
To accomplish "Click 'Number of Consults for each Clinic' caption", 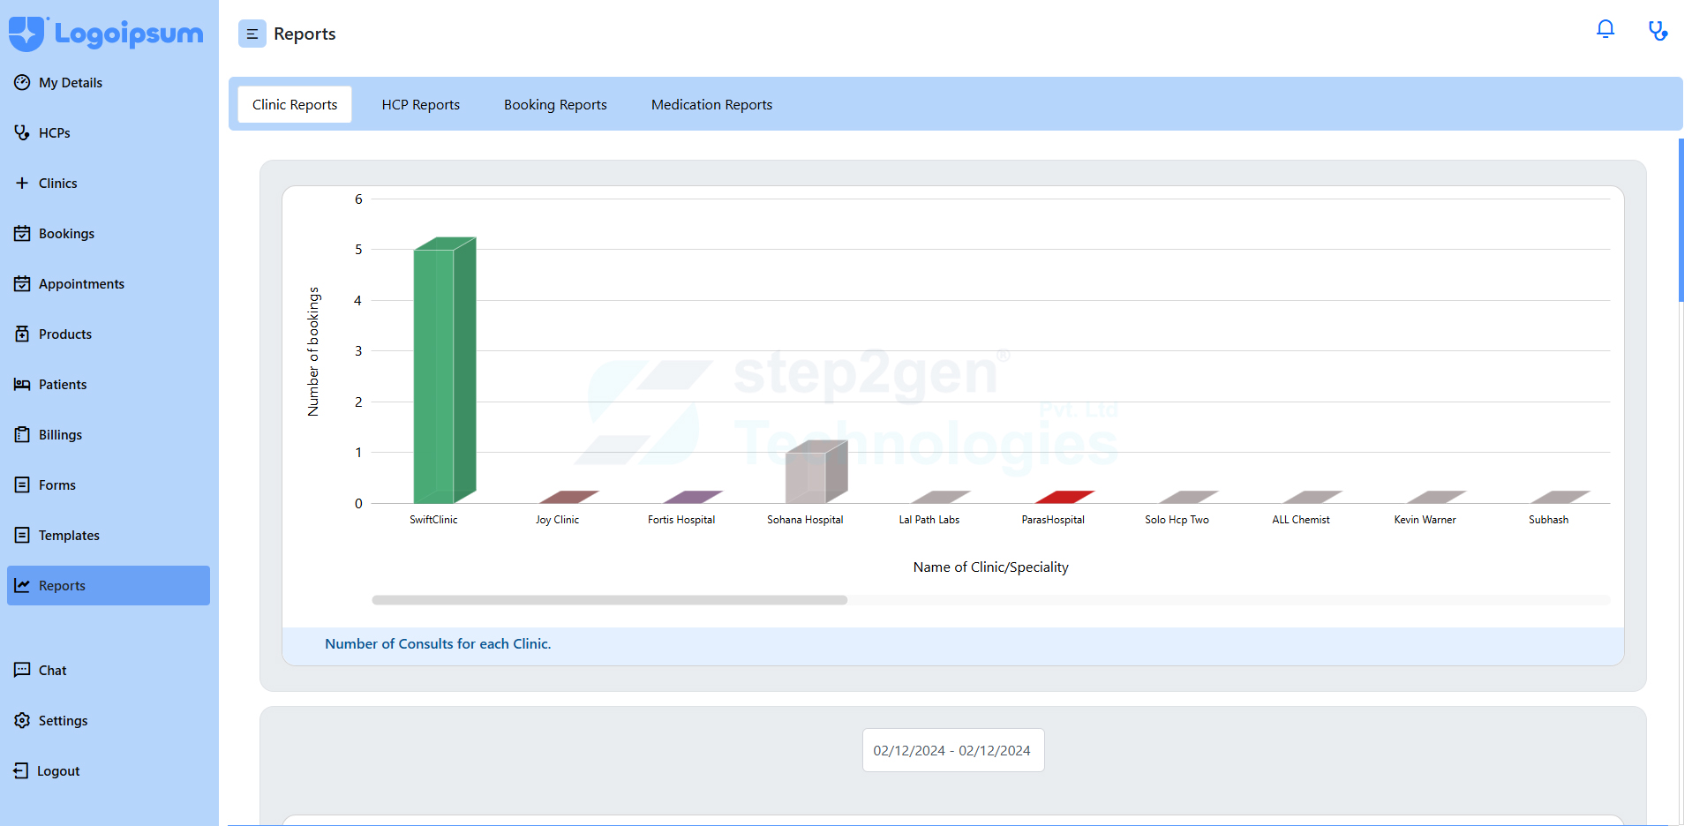I will (x=438, y=644).
